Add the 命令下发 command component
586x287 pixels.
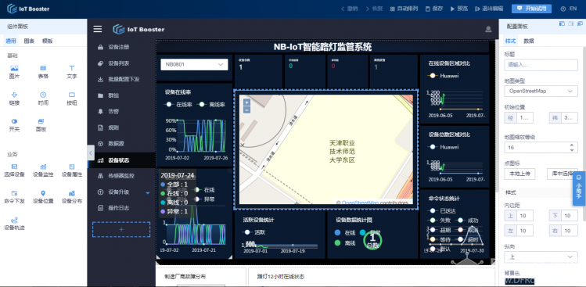click(x=14, y=197)
